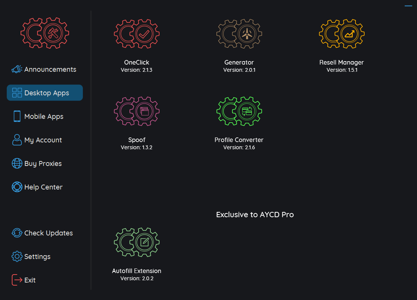This screenshot has width=417, height=300.
Task: Launch the Generator app icon
Action: tap(239, 34)
